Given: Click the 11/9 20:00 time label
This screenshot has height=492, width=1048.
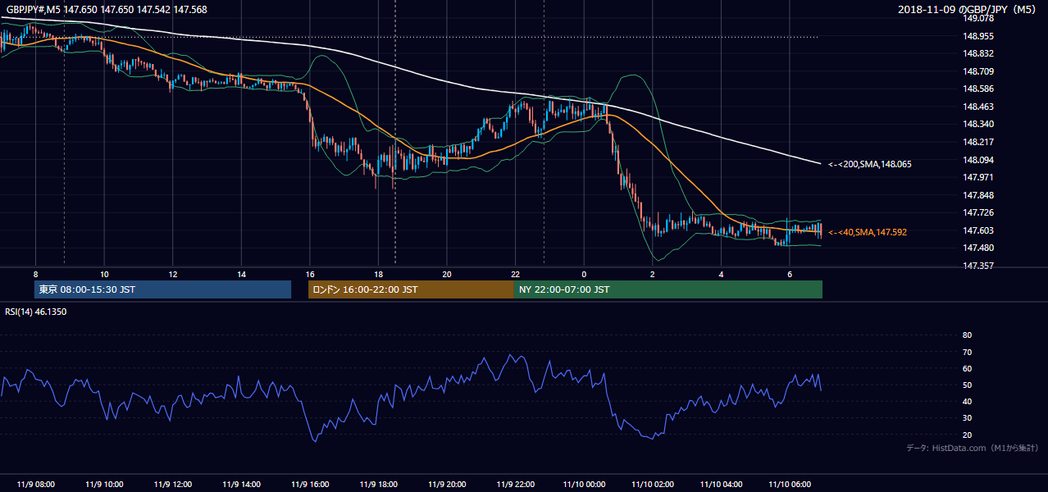Looking at the screenshot, I should [447, 484].
